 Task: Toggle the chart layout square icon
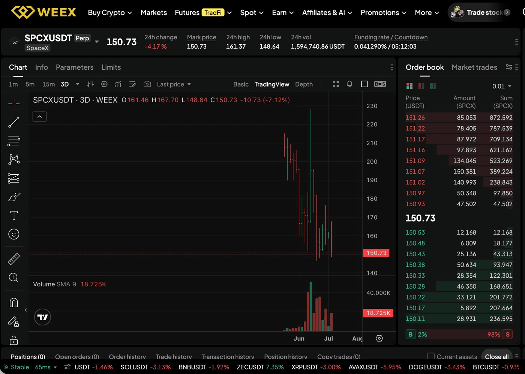tap(364, 84)
